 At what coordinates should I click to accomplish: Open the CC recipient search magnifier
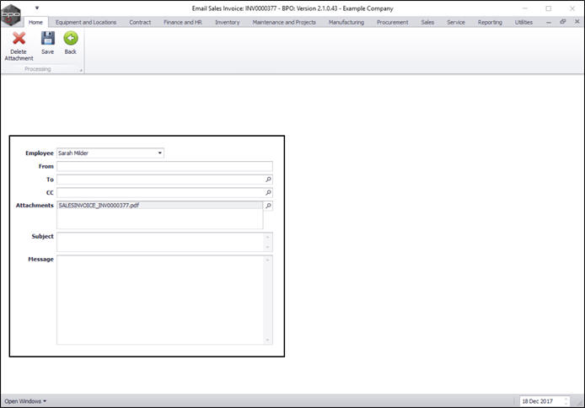point(268,192)
